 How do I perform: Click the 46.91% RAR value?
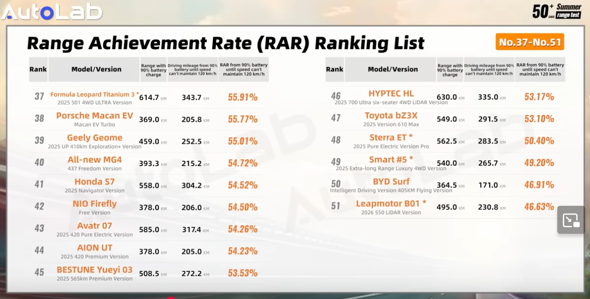click(x=539, y=185)
